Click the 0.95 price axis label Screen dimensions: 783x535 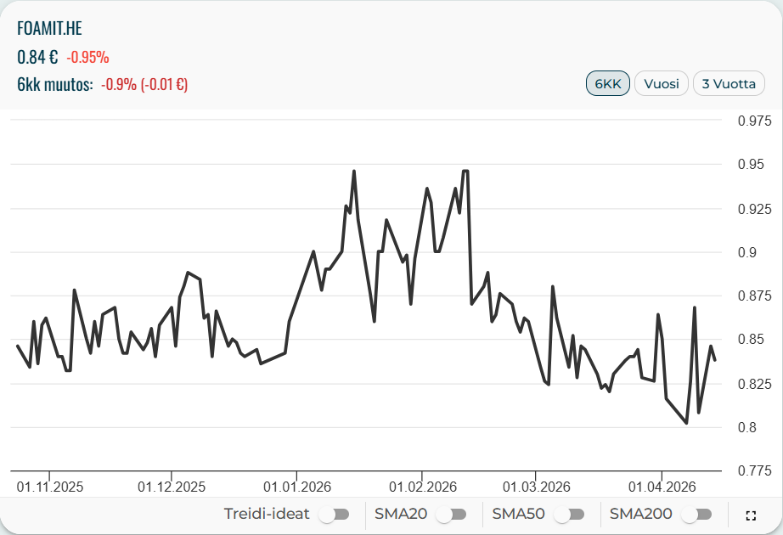tap(750, 164)
